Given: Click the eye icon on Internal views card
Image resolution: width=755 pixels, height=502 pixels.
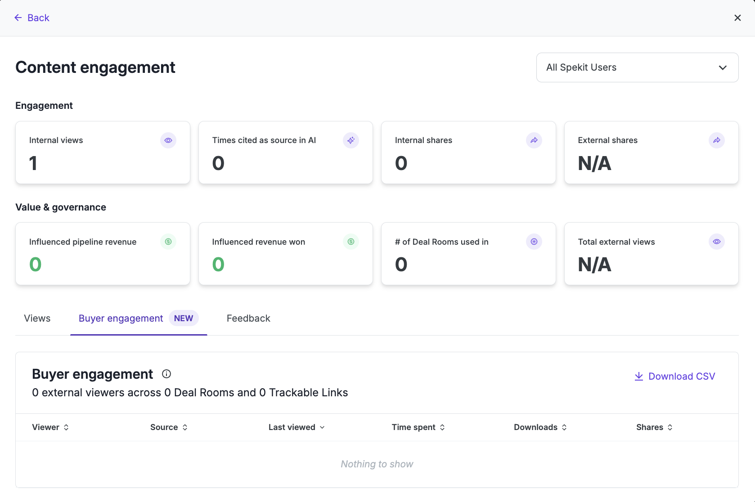Looking at the screenshot, I should pyautogui.click(x=168, y=140).
